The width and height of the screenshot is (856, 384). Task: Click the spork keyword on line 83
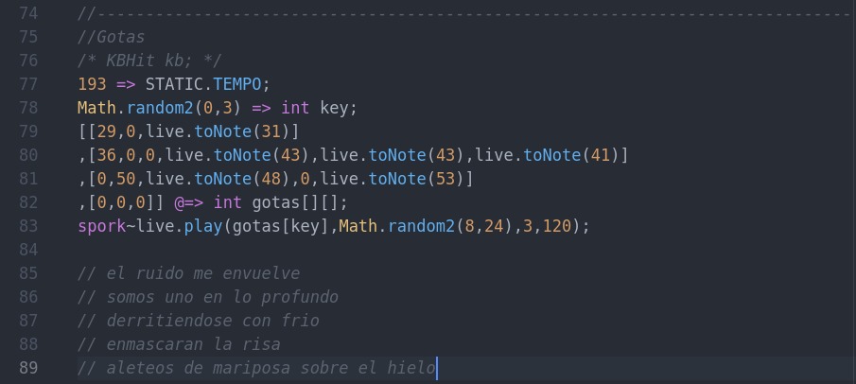pos(101,226)
